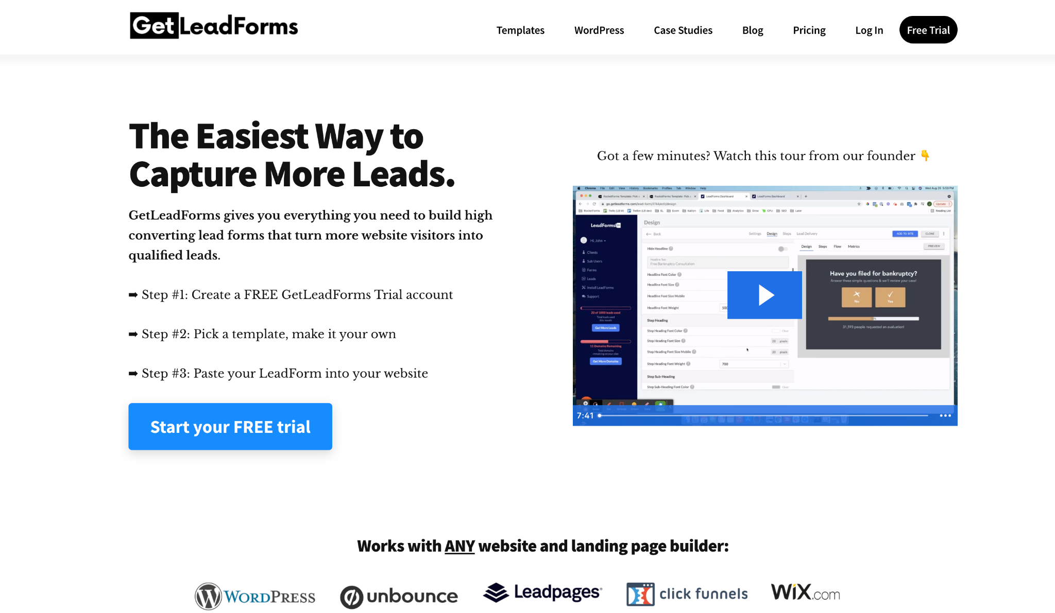The height and width of the screenshot is (613, 1055).
Task: Click the Start your FREE trial button
Action: coord(230,426)
